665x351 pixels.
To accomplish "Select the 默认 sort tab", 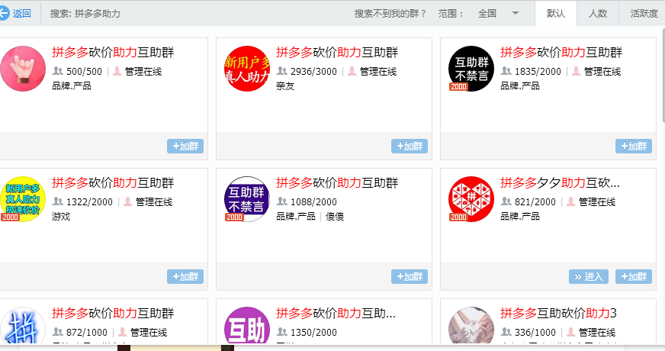I will click(x=556, y=14).
